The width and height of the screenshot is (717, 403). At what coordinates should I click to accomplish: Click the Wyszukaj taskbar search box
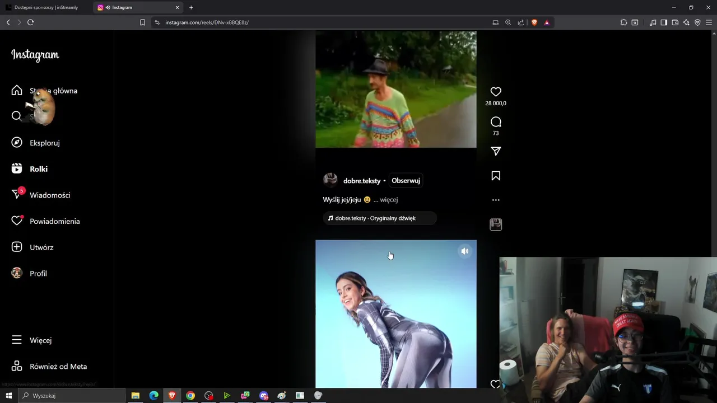coord(72,396)
